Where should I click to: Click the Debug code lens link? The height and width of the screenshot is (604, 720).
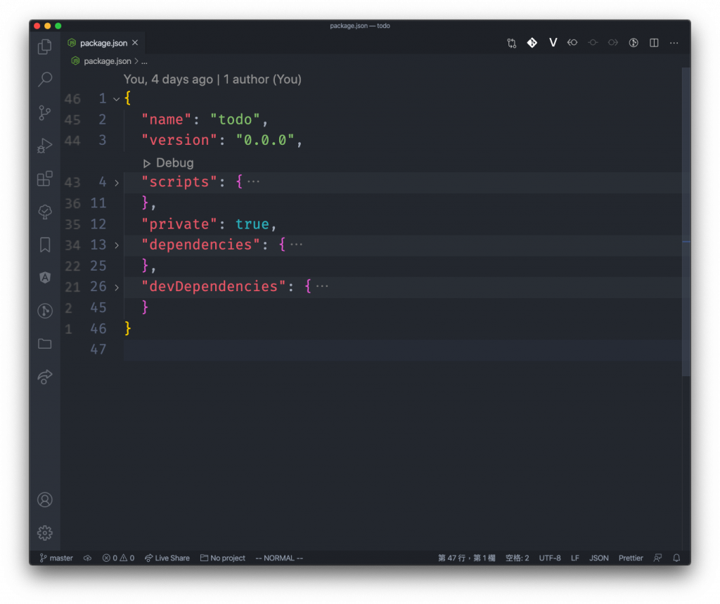[169, 162]
